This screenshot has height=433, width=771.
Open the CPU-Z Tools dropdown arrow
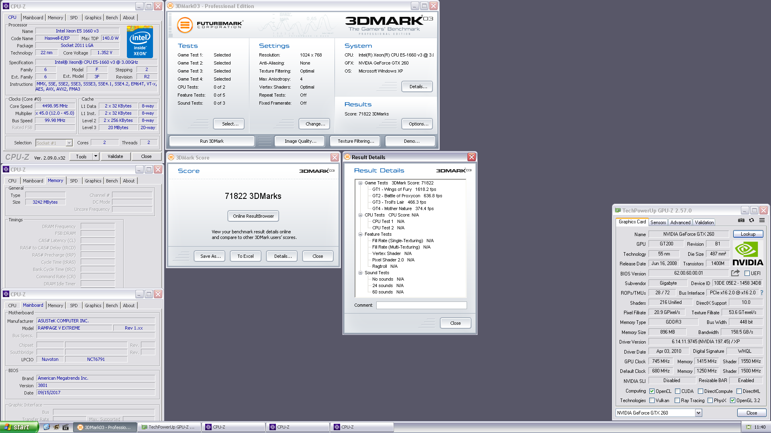tap(96, 156)
